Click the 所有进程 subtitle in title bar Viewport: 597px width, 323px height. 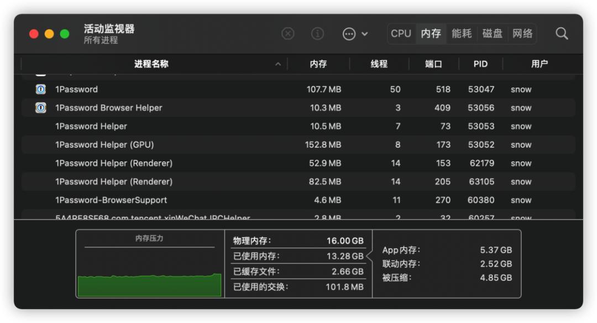coord(101,40)
